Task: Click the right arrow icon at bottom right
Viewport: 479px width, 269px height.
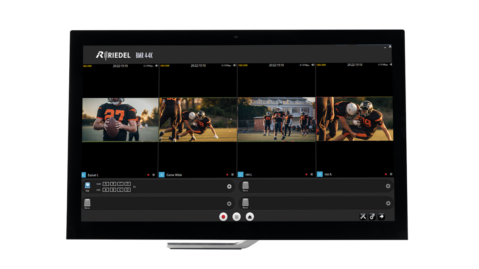Action: pos(381,216)
